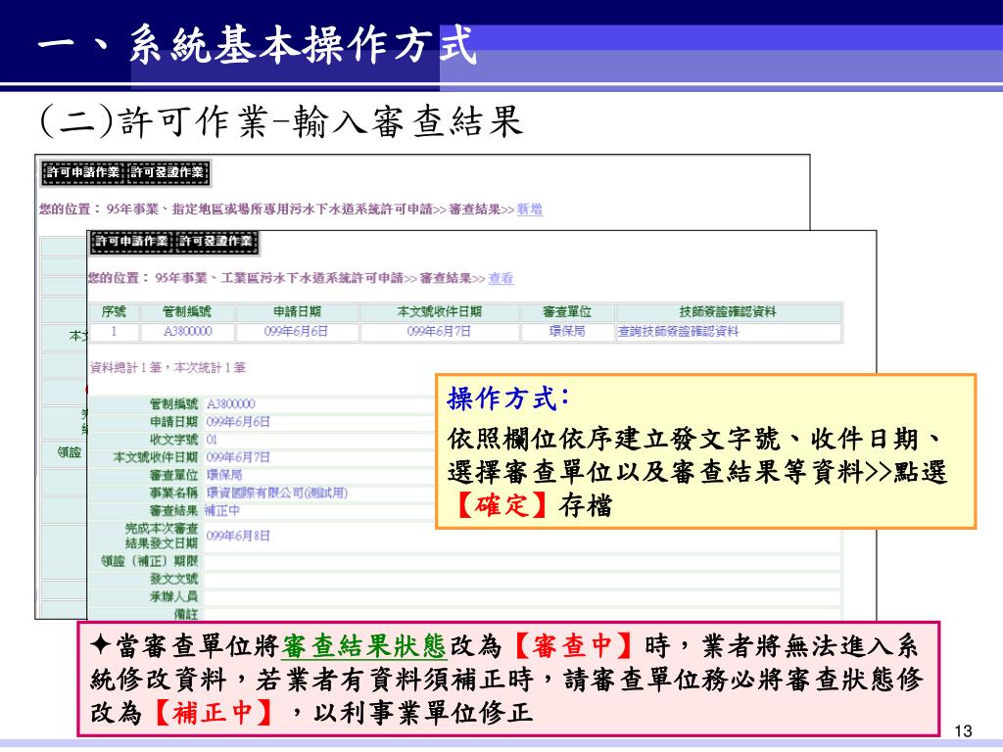
Task: Click the red 【補正中】 text in pink note
Action: [213, 713]
